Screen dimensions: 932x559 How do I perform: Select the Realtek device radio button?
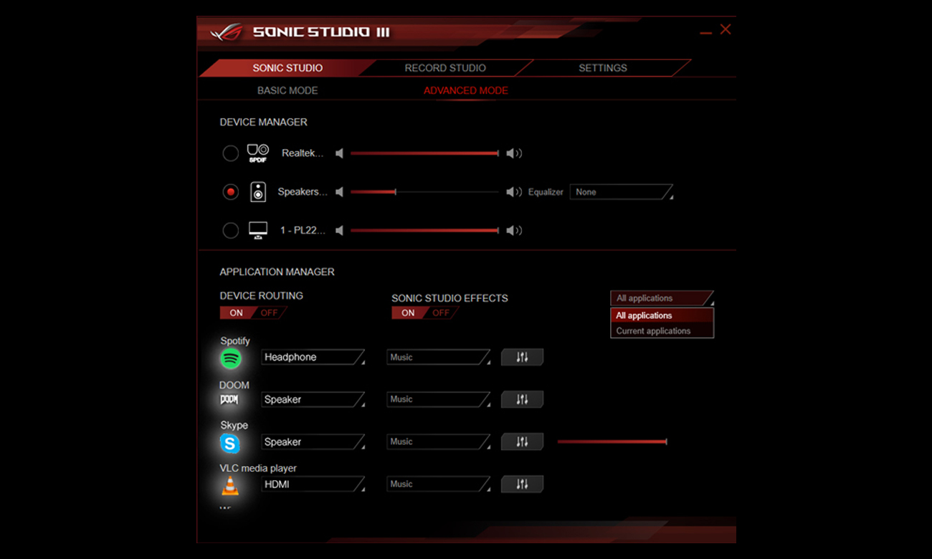click(230, 153)
